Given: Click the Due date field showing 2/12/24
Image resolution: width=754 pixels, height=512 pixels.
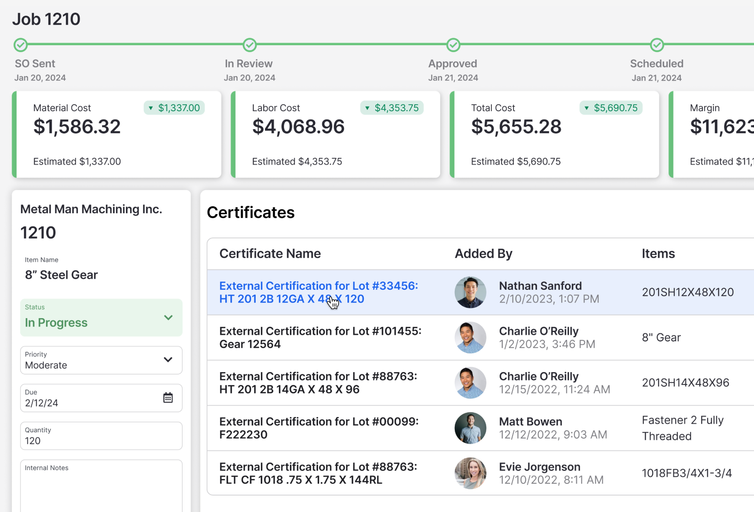Looking at the screenshot, I should 101,398.
